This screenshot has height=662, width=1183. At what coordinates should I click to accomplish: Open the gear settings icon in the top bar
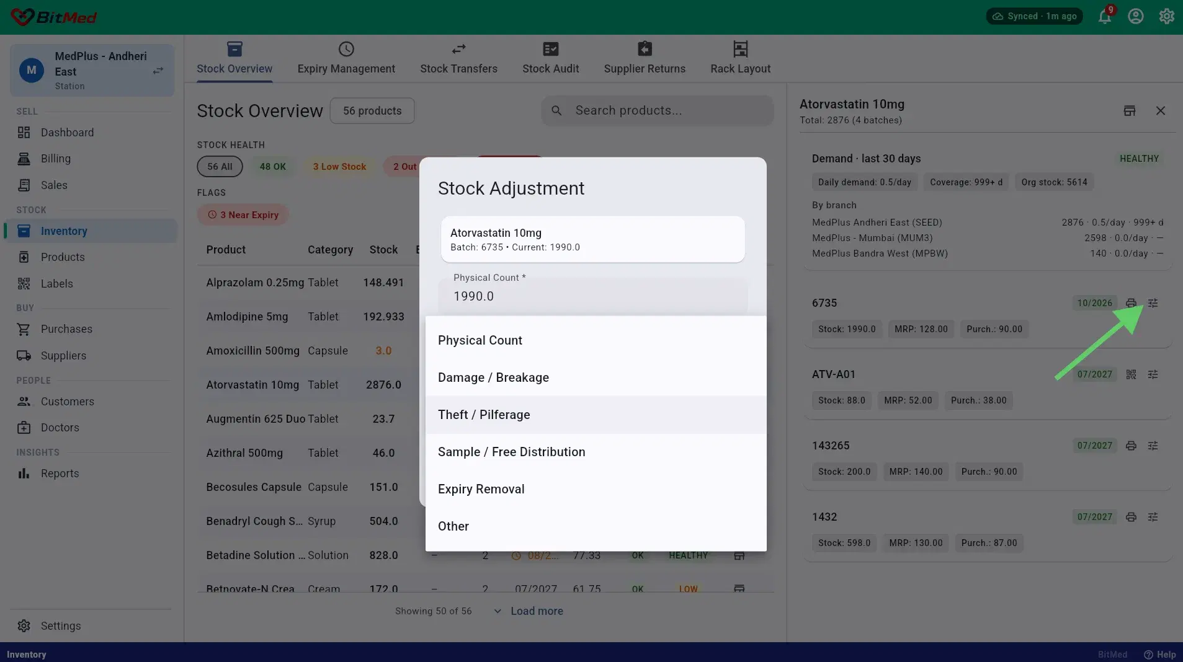click(x=1167, y=17)
